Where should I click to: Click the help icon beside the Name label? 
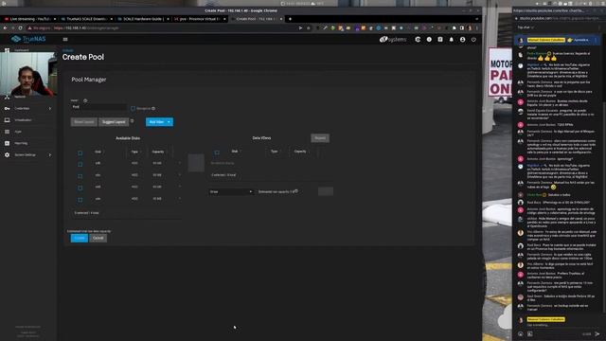(85, 100)
